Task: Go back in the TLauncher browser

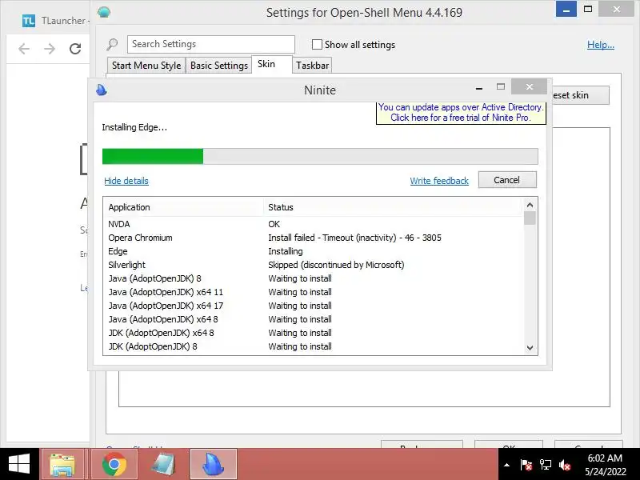Action: (x=24, y=49)
